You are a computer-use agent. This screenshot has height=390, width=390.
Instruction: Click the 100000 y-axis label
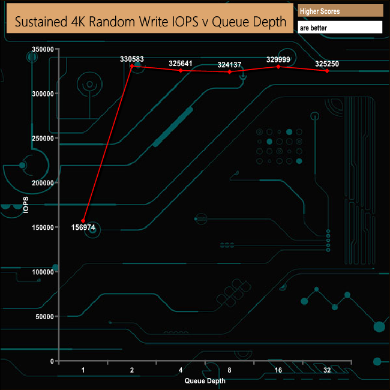pos(43,272)
